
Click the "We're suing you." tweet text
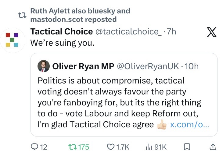coord(63,42)
